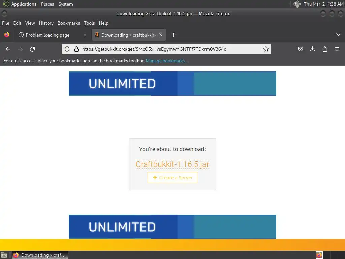Open the View menu
Image resolution: width=345 pixels, height=259 pixels.
pos(30,23)
